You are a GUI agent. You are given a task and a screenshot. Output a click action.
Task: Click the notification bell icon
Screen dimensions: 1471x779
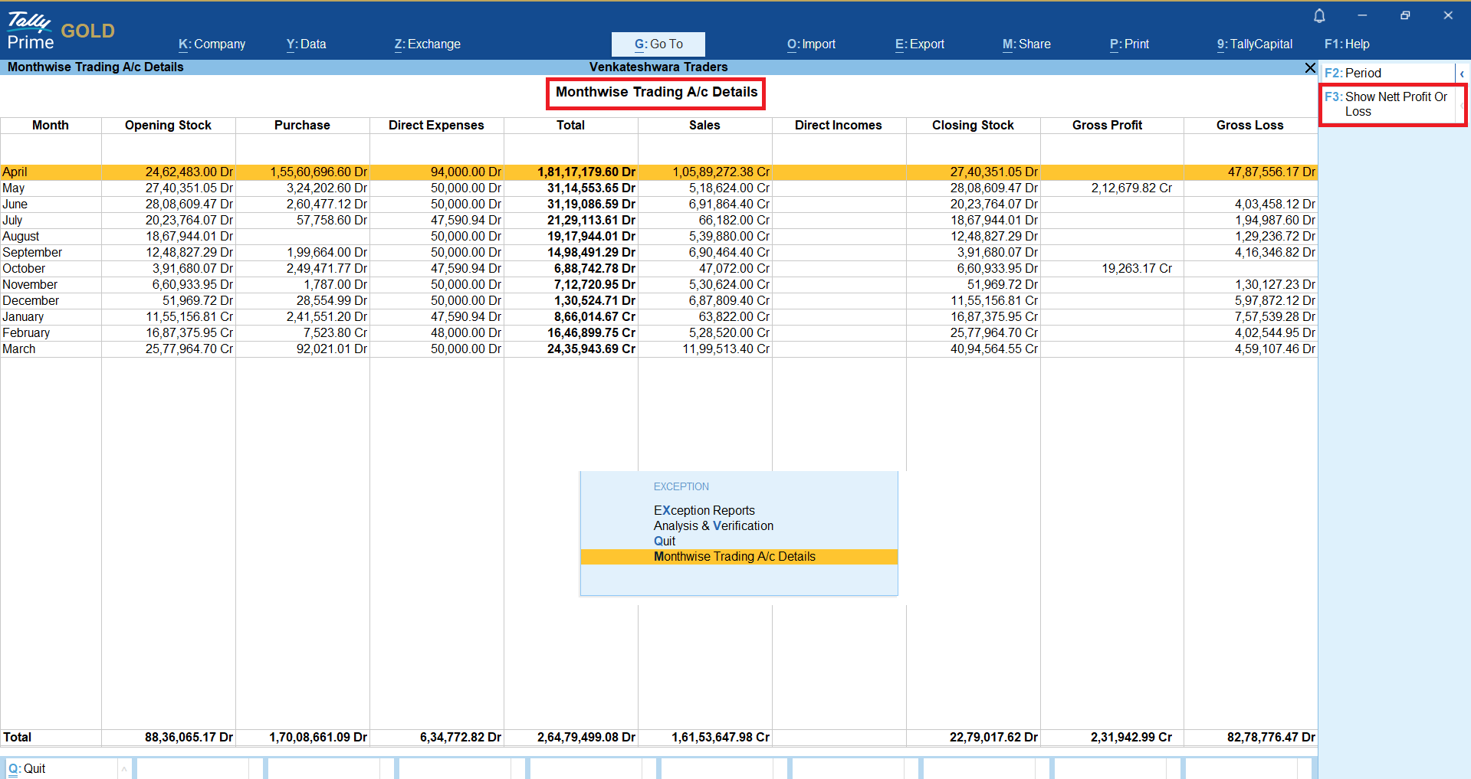click(x=1319, y=15)
